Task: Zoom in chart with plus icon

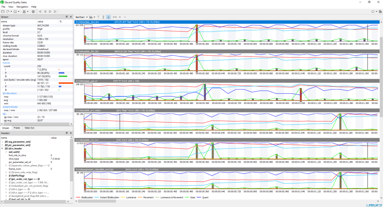Action: [120, 17]
